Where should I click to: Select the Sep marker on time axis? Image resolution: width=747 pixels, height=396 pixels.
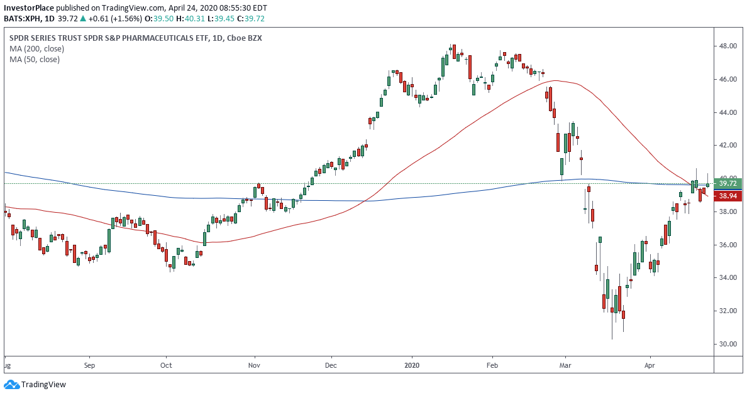[x=89, y=364]
